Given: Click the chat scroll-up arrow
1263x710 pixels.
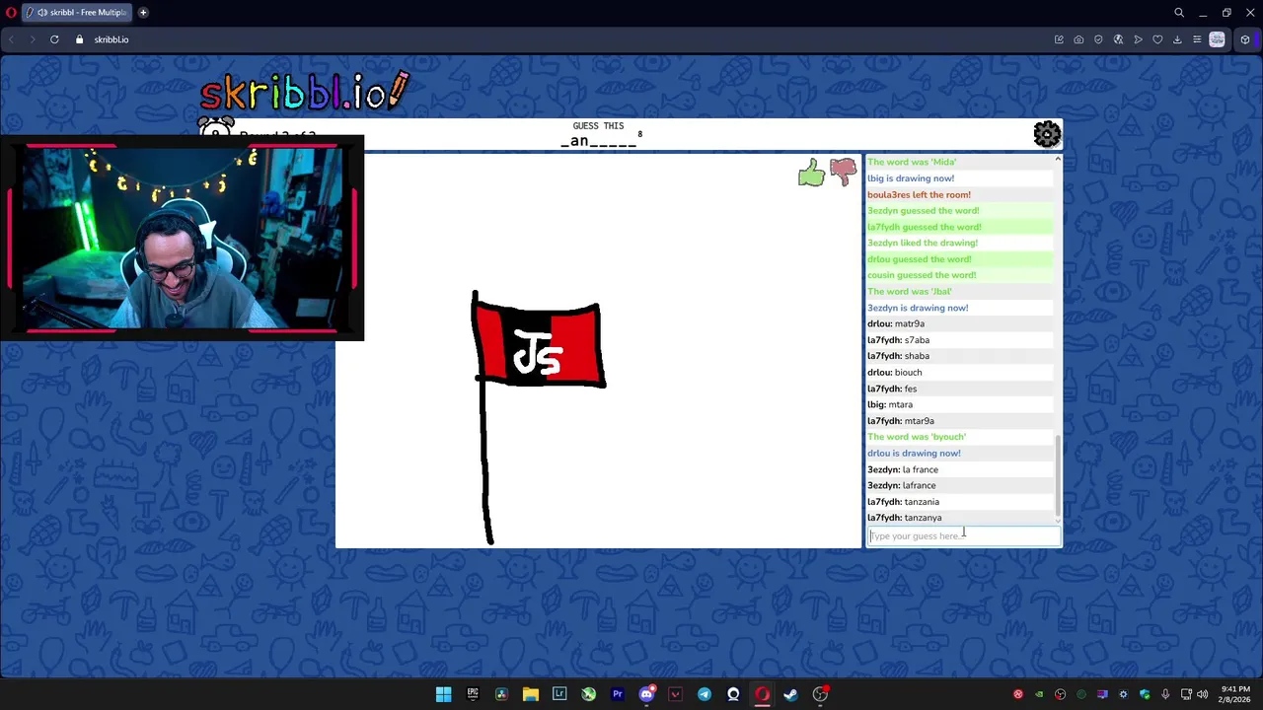Looking at the screenshot, I should click(1058, 159).
